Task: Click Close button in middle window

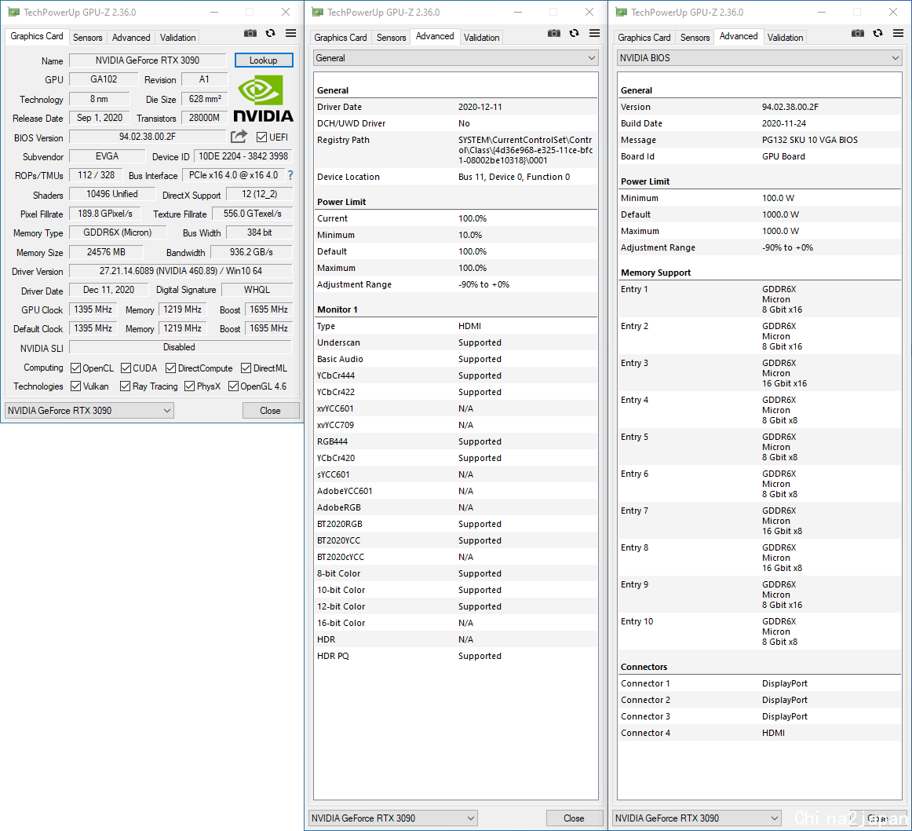Action: pos(574,818)
